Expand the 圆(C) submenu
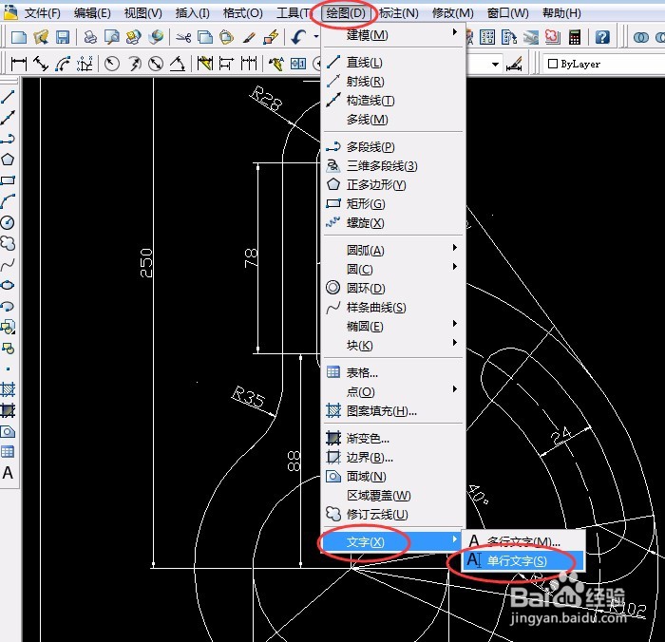The width and height of the screenshot is (665, 642). coord(455,266)
